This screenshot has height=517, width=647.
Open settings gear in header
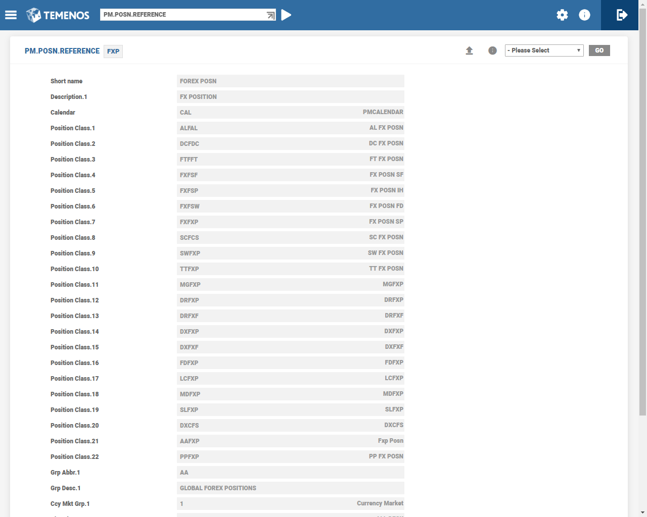(x=562, y=15)
